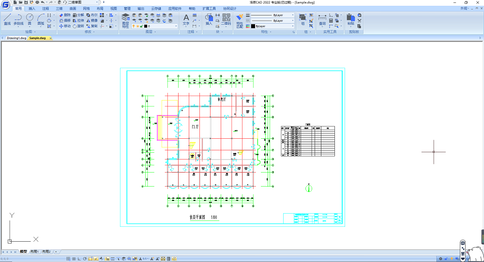The image size is (484, 262).
Task: Open the 图层特性 layer properties manager
Action: [x=125, y=20]
